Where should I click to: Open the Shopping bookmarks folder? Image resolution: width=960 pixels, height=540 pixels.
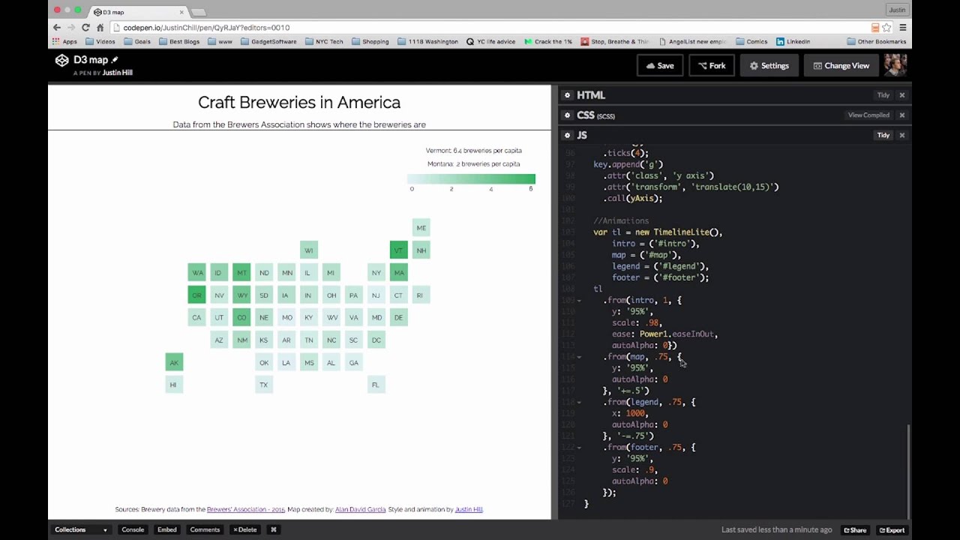[370, 42]
